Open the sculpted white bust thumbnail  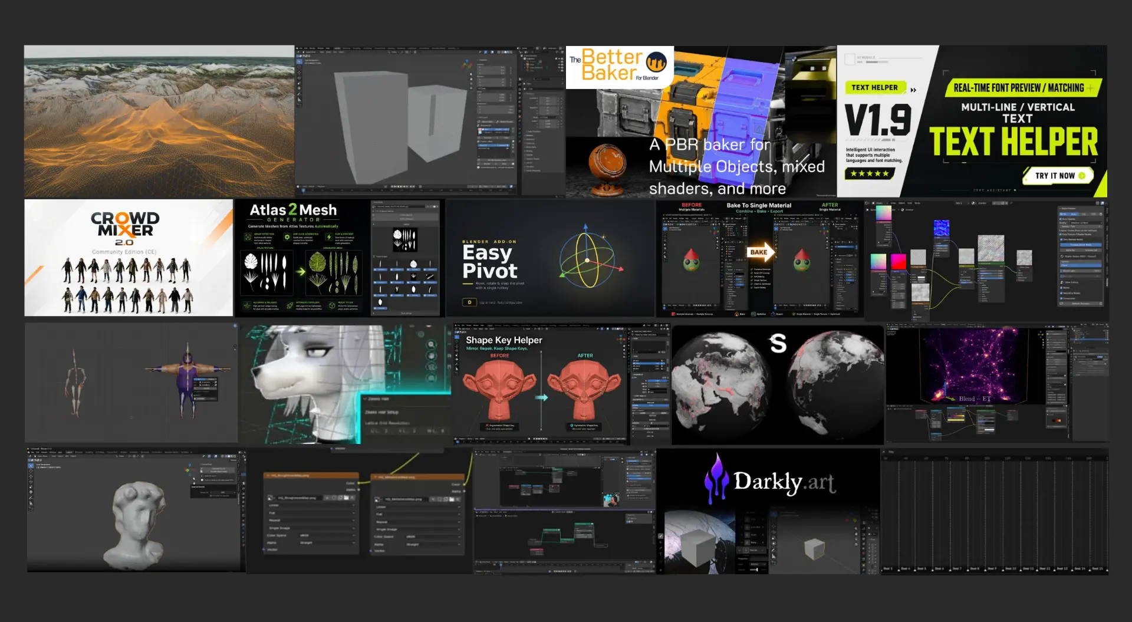(x=136, y=510)
